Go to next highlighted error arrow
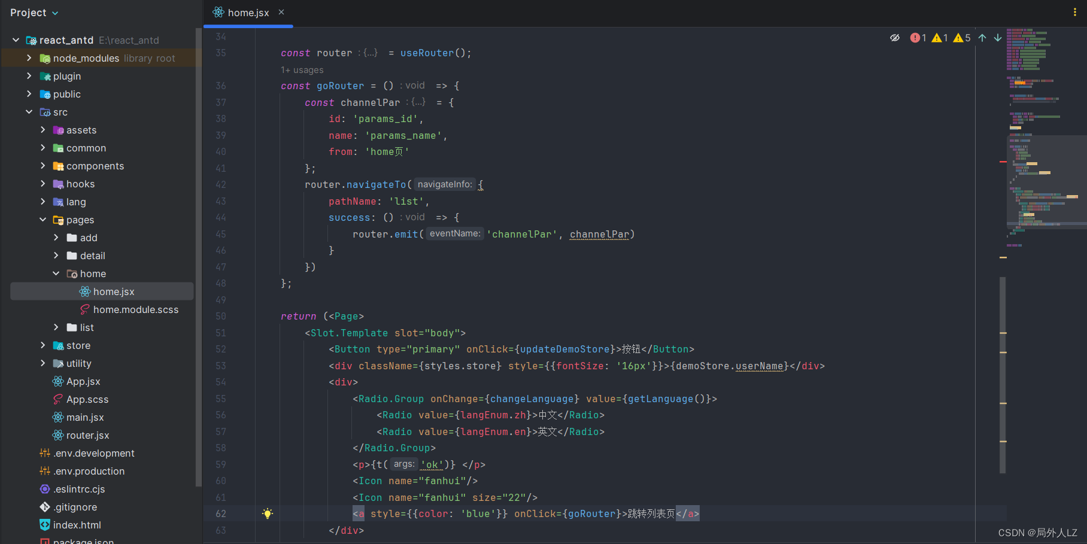Viewport: 1087px width, 544px height. [998, 38]
